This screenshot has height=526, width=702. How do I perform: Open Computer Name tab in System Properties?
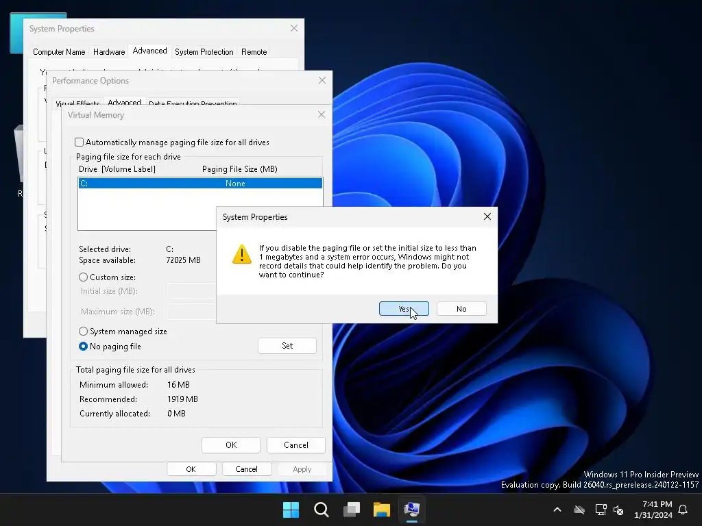tap(59, 52)
